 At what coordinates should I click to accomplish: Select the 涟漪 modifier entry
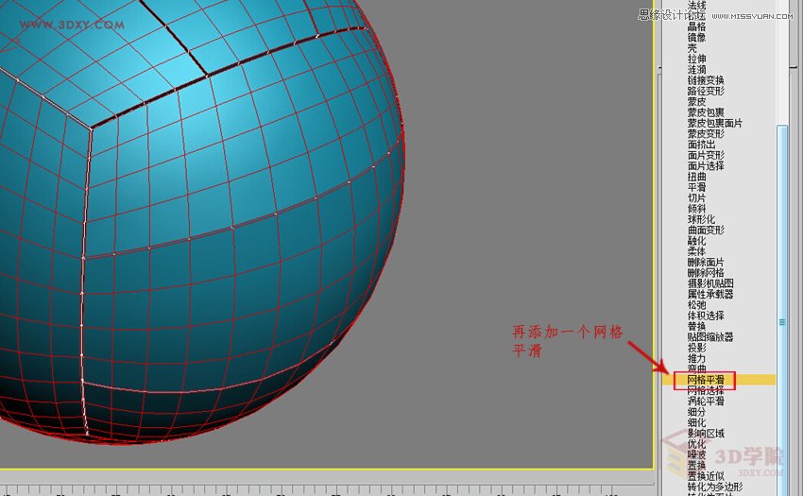point(696,69)
